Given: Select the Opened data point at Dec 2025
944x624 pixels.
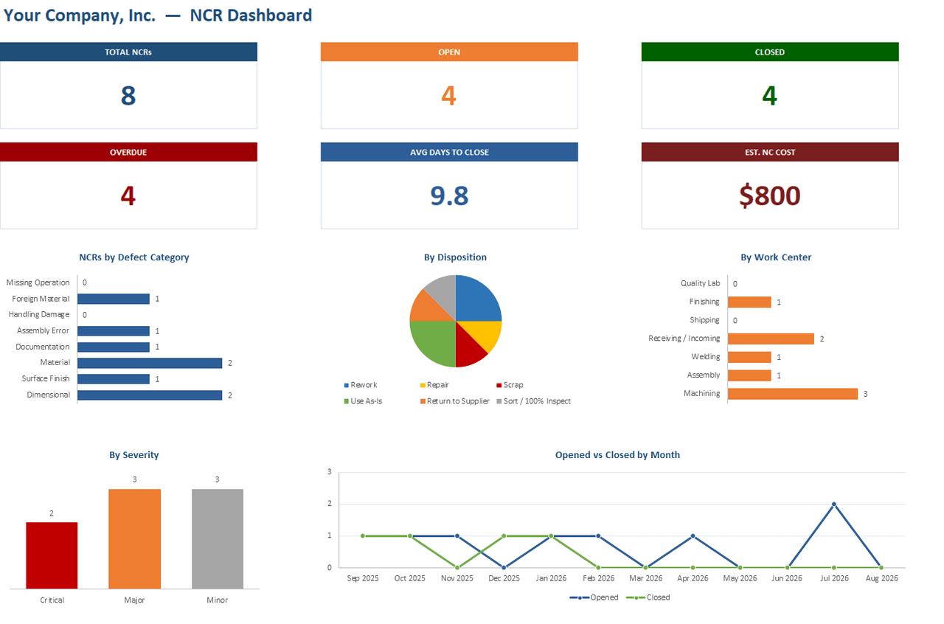Looking at the screenshot, I should pos(504,568).
